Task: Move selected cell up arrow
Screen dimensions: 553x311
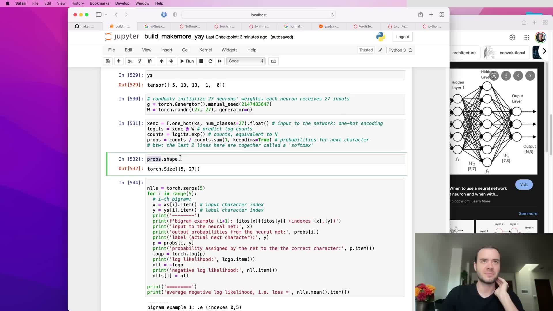Action: tap(162, 61)
